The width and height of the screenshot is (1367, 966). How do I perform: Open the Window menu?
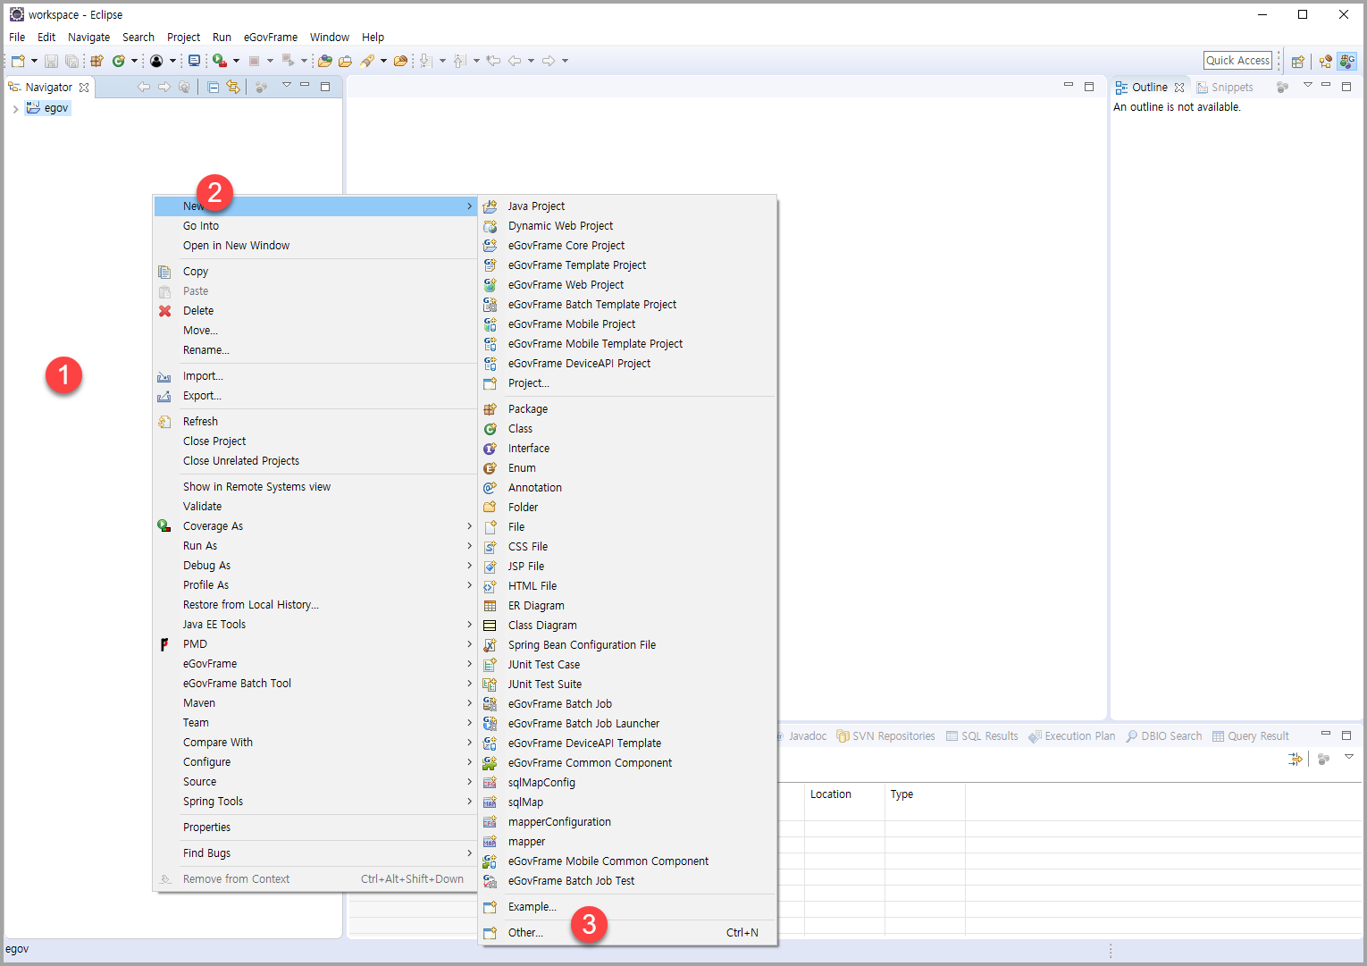point(330,38)
